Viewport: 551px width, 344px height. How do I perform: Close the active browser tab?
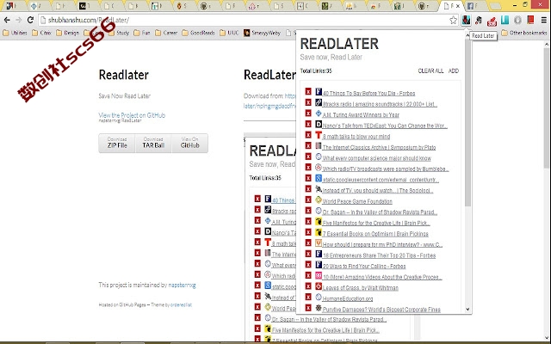(457, 6)
